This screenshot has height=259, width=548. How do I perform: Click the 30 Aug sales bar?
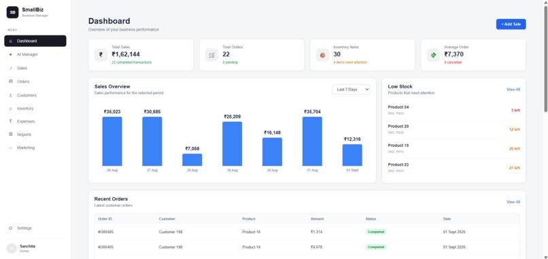coord(272,152)
